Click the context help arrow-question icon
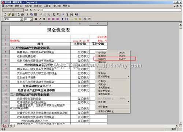 [x=76, y=15]
